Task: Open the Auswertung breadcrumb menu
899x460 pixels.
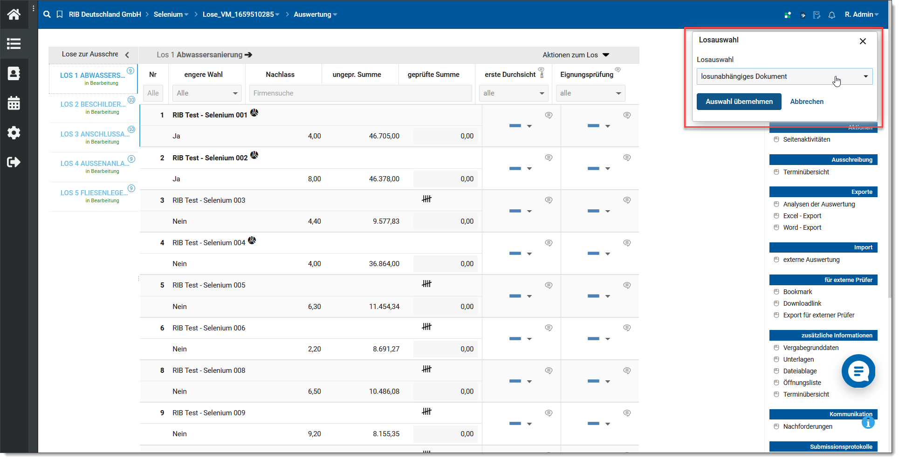Action: [x=316, y=14]
